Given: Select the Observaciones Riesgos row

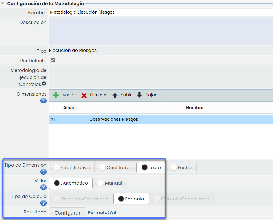Looking at the screenshot, I should click(161, 119).
